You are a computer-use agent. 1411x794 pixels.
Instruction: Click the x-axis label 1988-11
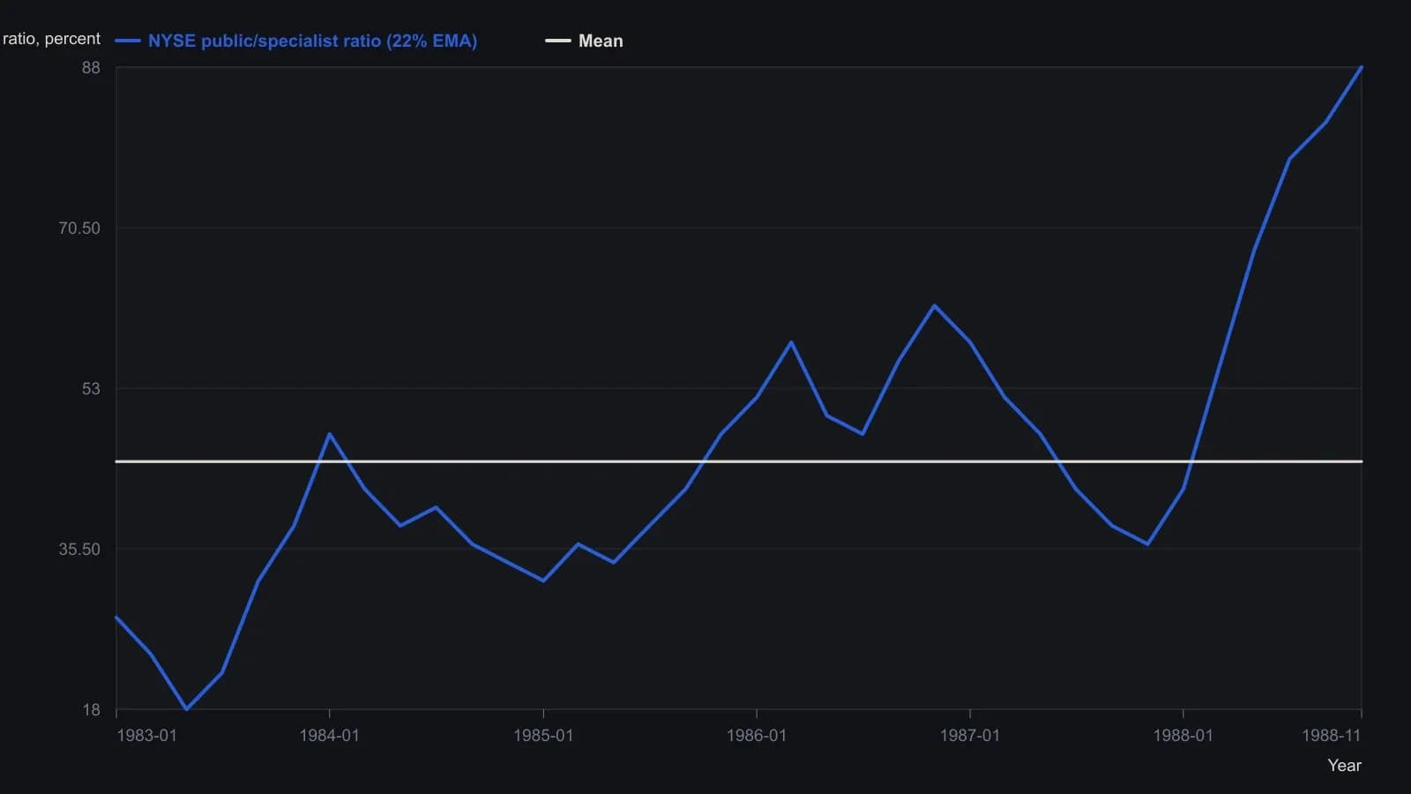[1332, 735]
